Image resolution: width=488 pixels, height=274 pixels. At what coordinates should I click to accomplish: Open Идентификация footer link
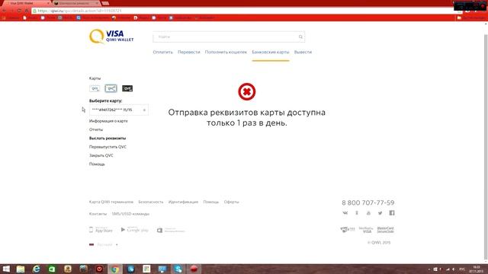coord(183,202)
